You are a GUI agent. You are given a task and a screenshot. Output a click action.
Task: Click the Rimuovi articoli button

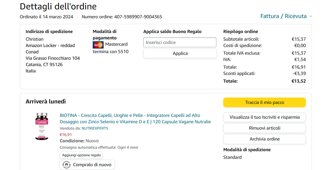[x=264, y=128]
